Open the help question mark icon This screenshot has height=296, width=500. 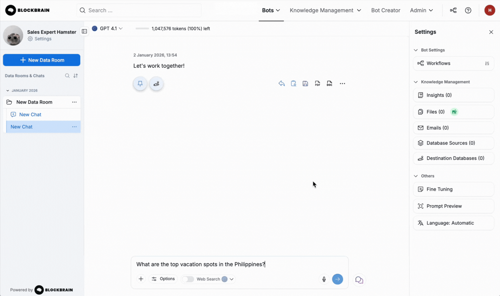[468, 10]
